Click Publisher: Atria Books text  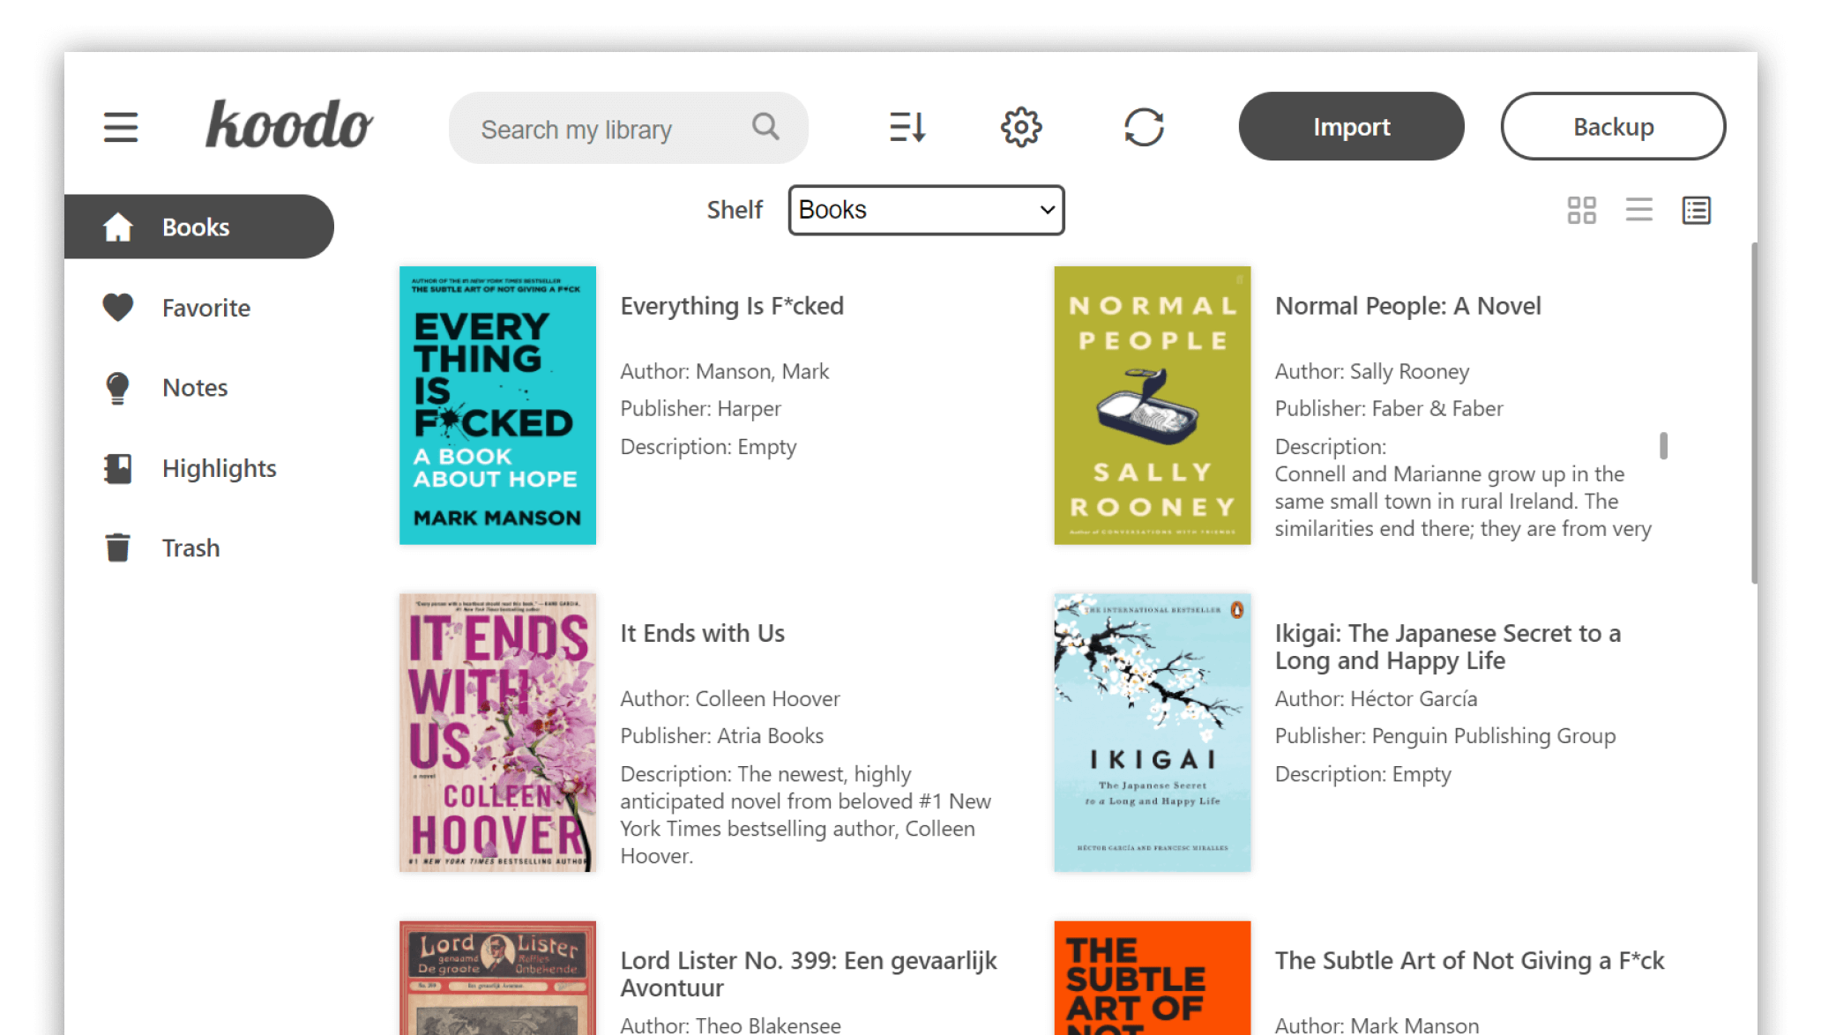[722, 735]
